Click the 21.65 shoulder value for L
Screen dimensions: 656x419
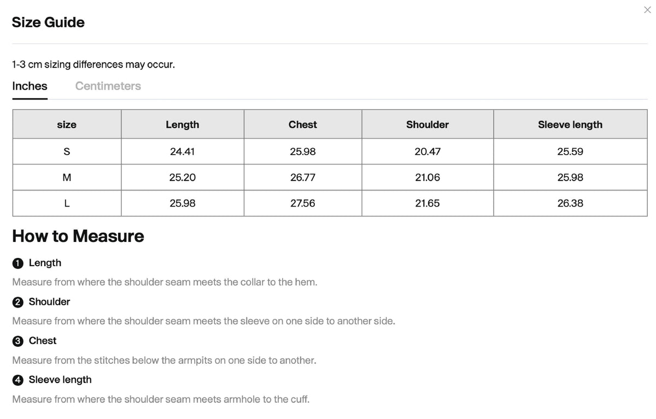[x=427, y=203]
